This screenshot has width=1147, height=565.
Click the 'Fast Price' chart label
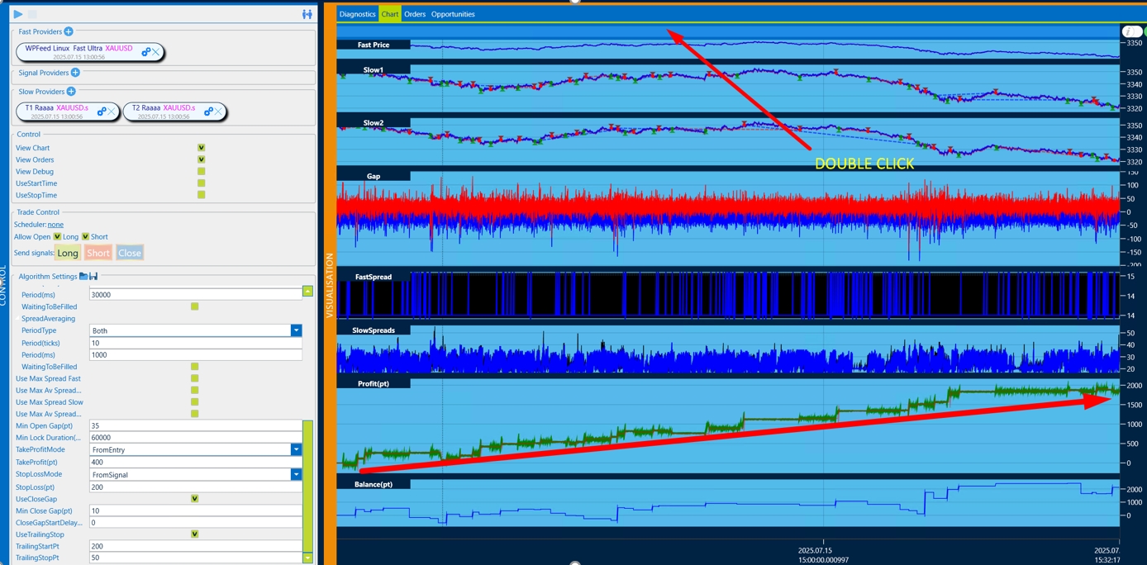tap(374, 45)
